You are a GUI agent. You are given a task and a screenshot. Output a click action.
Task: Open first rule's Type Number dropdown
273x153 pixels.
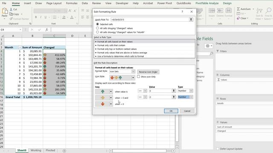click(191, 91)
